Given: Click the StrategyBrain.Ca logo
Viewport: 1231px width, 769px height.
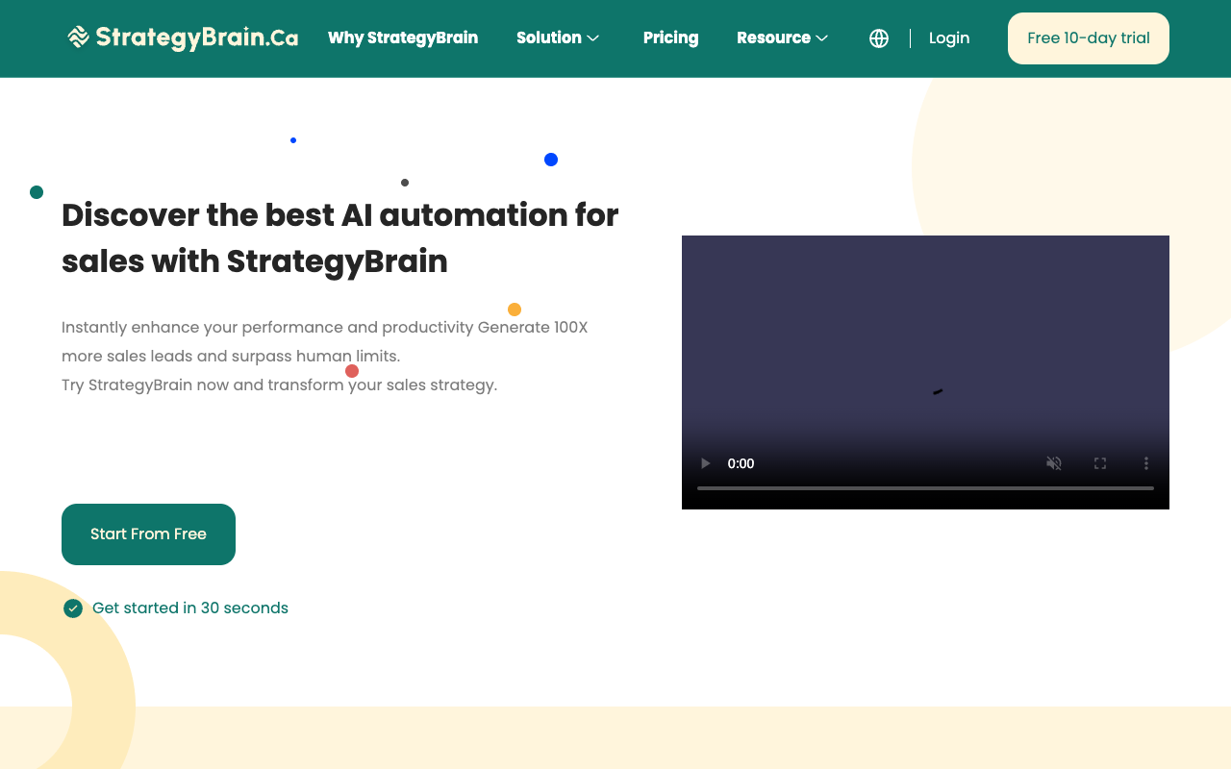Looking at the screenshot, I should [x=183, y=37].
